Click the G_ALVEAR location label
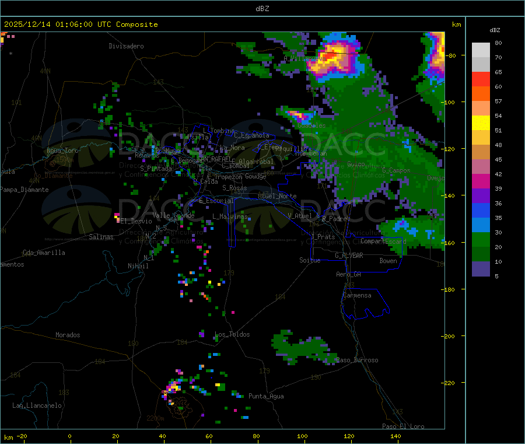This screenshot has width=525, height=444. tap(349, 256)
